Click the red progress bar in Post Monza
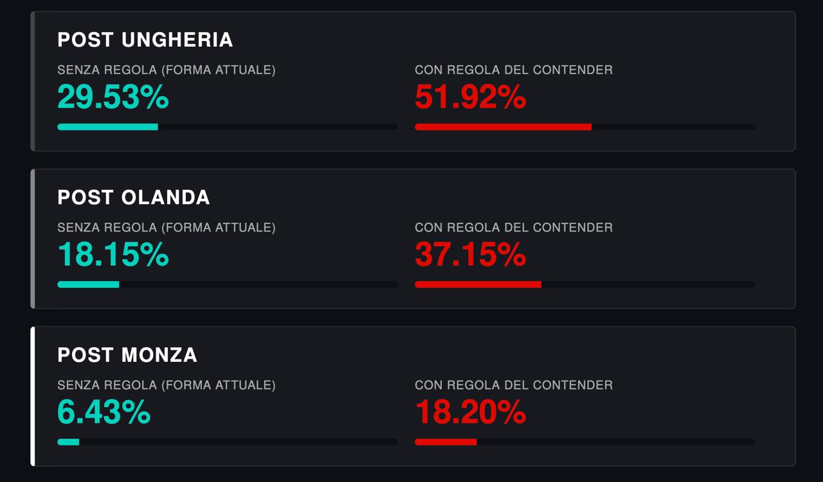The width and height of the screenshot is (823, 482). (585, 442)
